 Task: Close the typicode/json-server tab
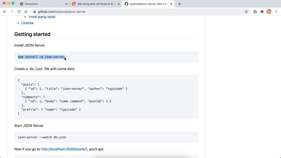point(171,4)
